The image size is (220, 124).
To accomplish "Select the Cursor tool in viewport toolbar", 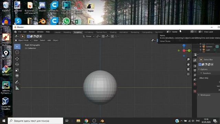I will [17, 52].
